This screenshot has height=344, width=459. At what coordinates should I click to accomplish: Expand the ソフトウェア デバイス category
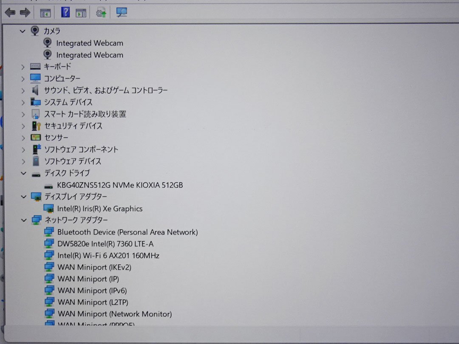[23, 161]
